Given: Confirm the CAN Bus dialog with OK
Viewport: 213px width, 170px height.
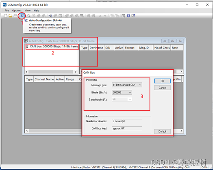Looking at the screenshot, I should click(x=162, y=81).
